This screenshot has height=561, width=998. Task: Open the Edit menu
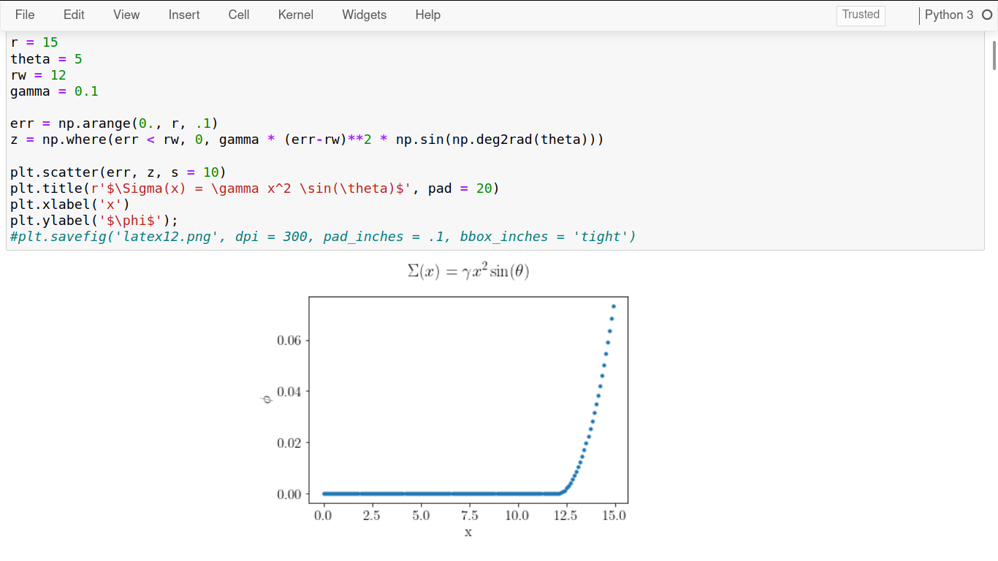click(74, 15)
